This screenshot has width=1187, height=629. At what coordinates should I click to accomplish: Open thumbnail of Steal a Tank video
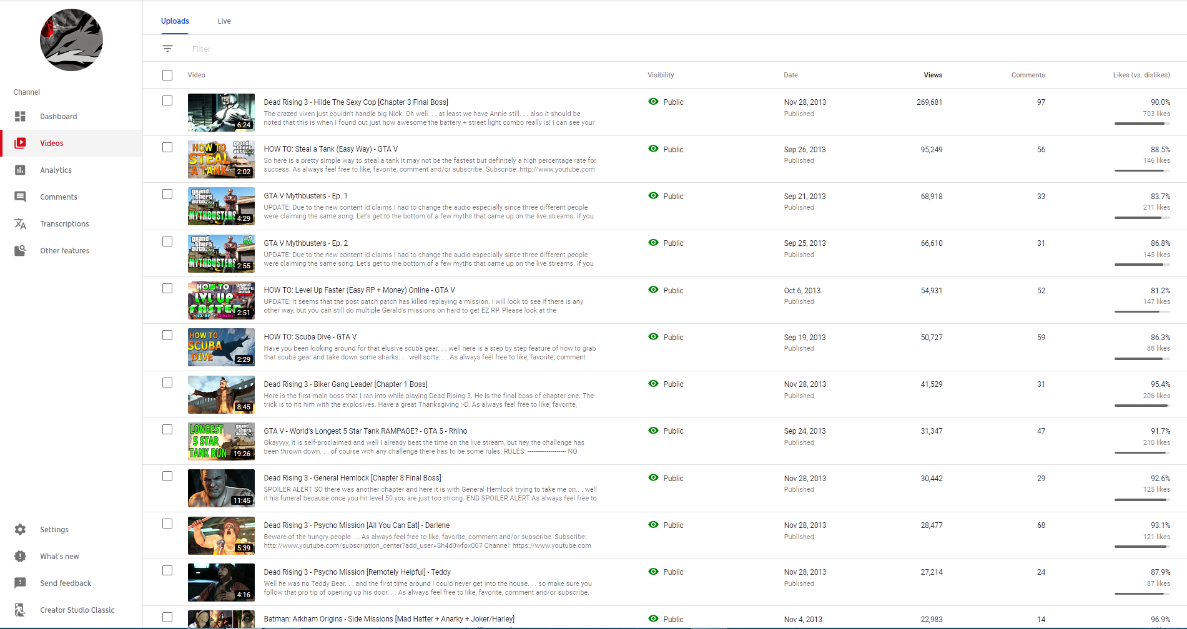[x=221, y=159]
